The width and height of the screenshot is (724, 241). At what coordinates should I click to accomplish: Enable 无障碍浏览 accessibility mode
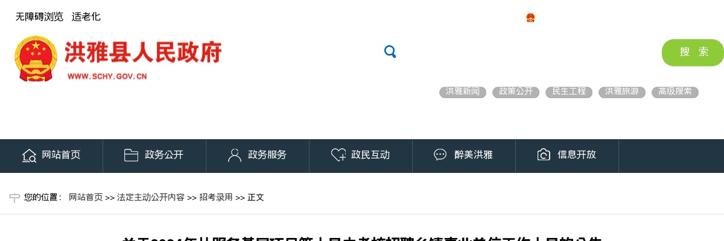[x=39, y=17]
